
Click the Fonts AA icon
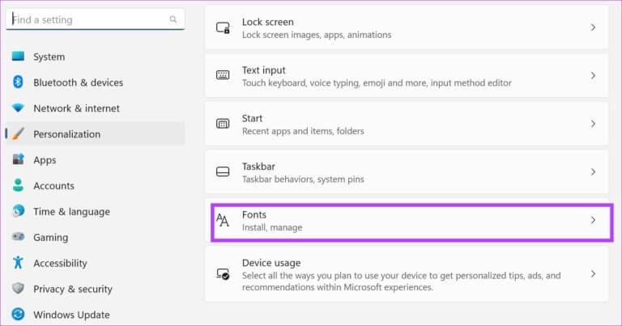coord(223,220)
